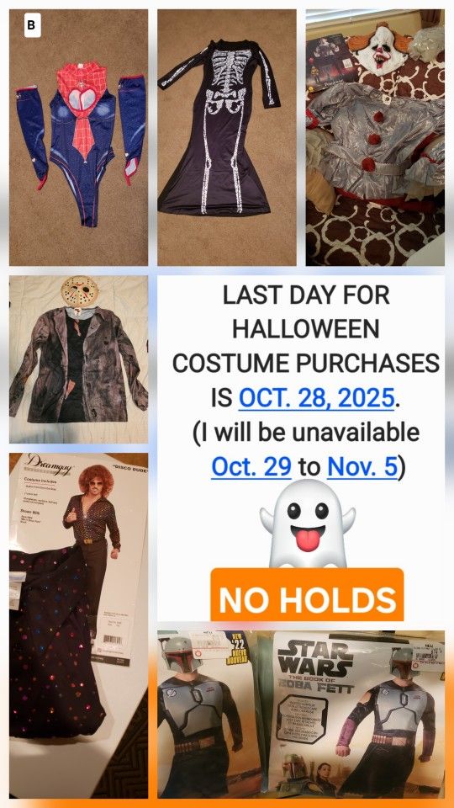454x808 pixels.
Task: Tap the ghost emoji
Action: point(308,523)
